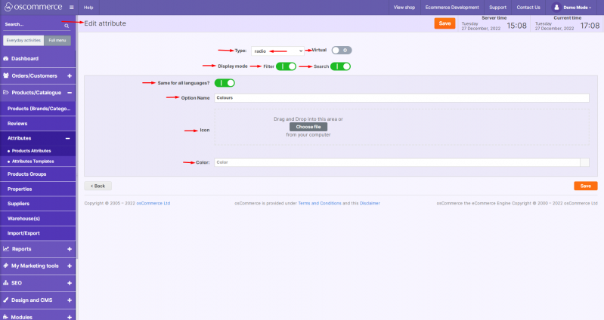The image size is (604, 320).
Task: Disable Same for all languages switch
Action: pyautogui.click(x=225, y=83)
